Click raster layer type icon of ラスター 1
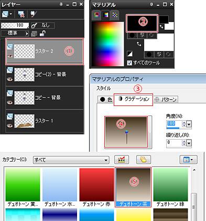Image resolution: width=206 pixels, height=221 pixels. (x=10, y=117)
